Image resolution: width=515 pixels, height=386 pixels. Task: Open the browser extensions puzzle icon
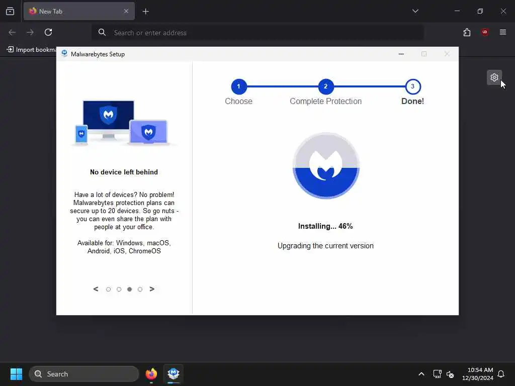point(467,32)
